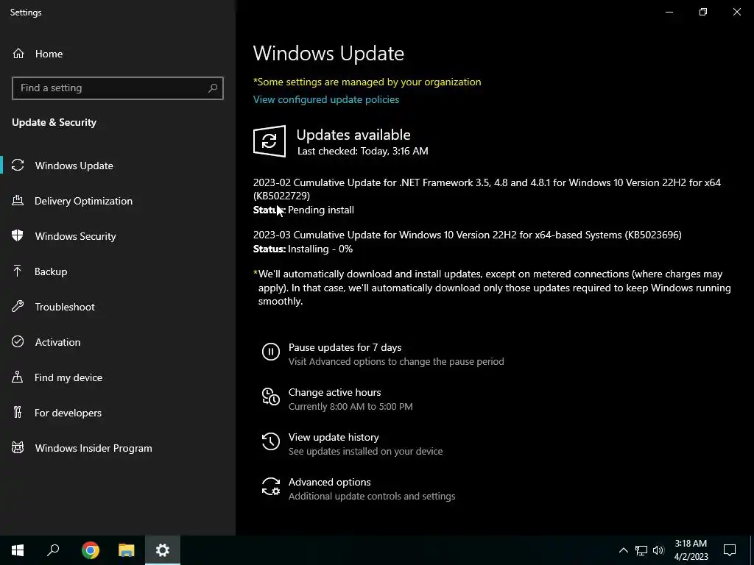Click the Advanced options gear-arrows icon
The height and width of the screenshot is (565, 754).
point(271,486)
